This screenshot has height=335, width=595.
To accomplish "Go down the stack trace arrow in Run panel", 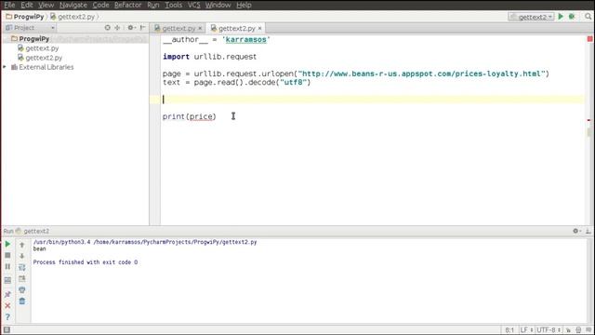I will pos(22,256).
